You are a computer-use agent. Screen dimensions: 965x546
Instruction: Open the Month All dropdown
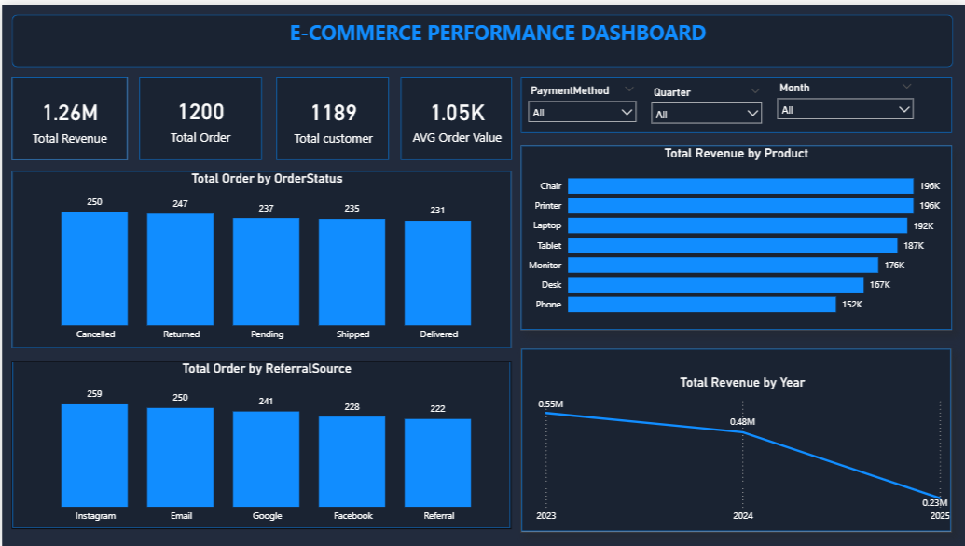coord(845,109)
